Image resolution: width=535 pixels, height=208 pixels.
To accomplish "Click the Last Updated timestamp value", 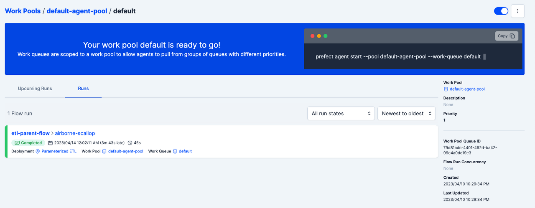I will coord(466,199).
